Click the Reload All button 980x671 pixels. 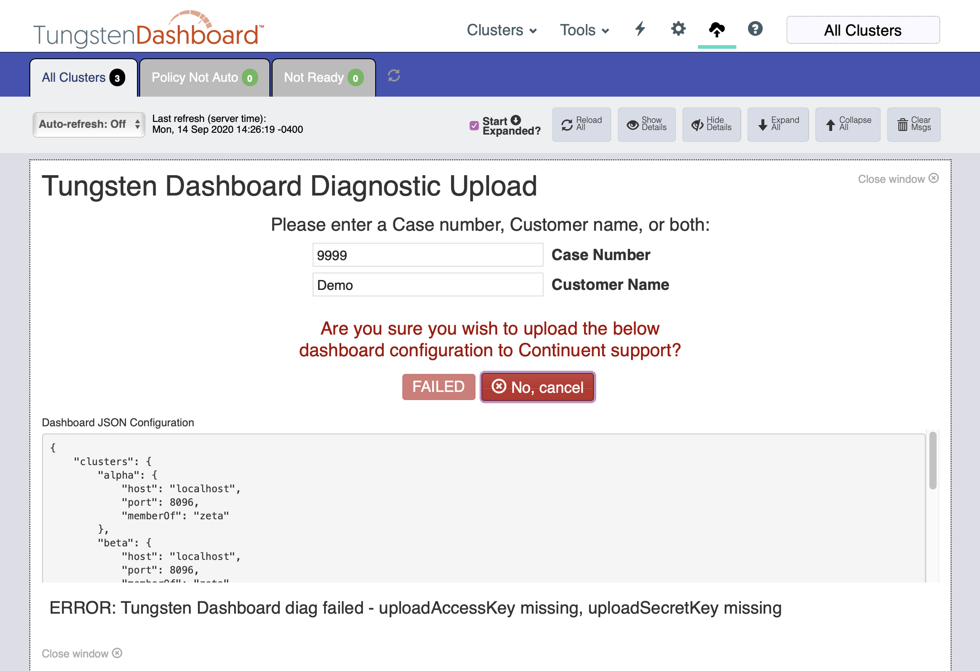581,125
